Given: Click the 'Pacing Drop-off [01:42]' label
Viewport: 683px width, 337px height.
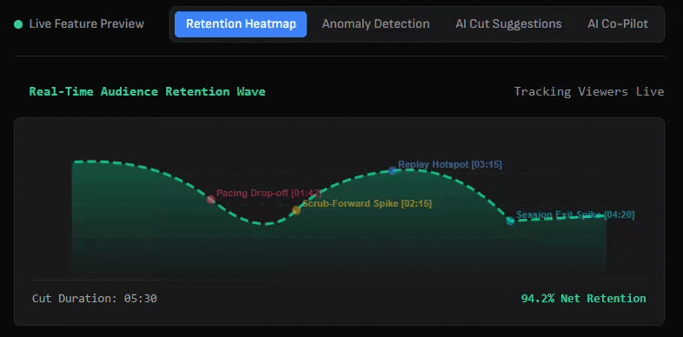Looking at the screenshot, I should coord(269,194).
